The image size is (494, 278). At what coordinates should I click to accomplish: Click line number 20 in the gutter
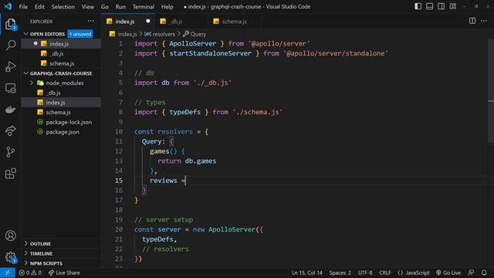118,229
